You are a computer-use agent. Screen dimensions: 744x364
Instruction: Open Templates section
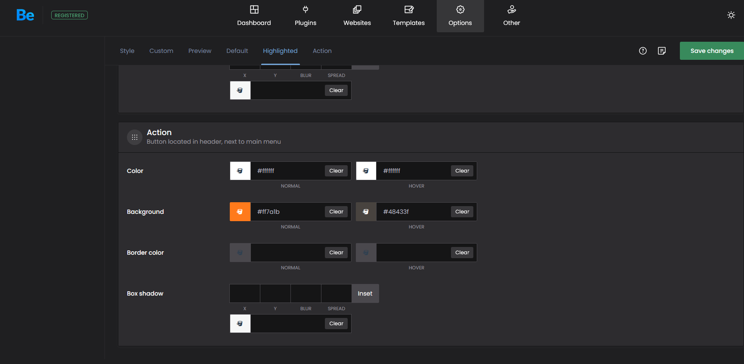pos(409,16)
